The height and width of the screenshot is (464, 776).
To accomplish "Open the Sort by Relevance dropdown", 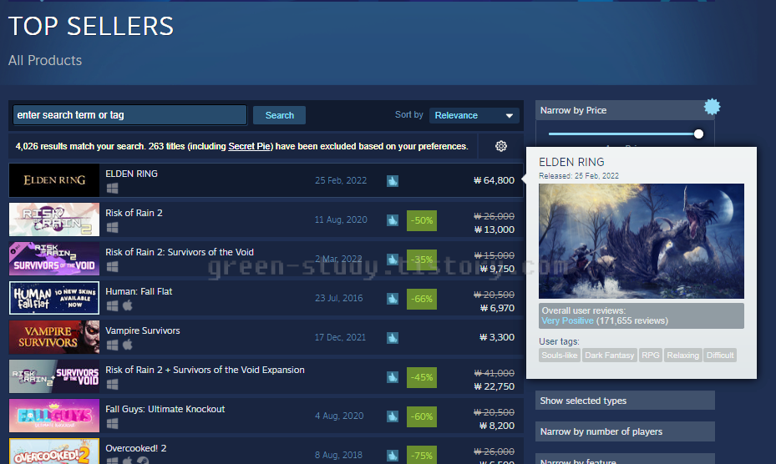I will pos(474,115).
